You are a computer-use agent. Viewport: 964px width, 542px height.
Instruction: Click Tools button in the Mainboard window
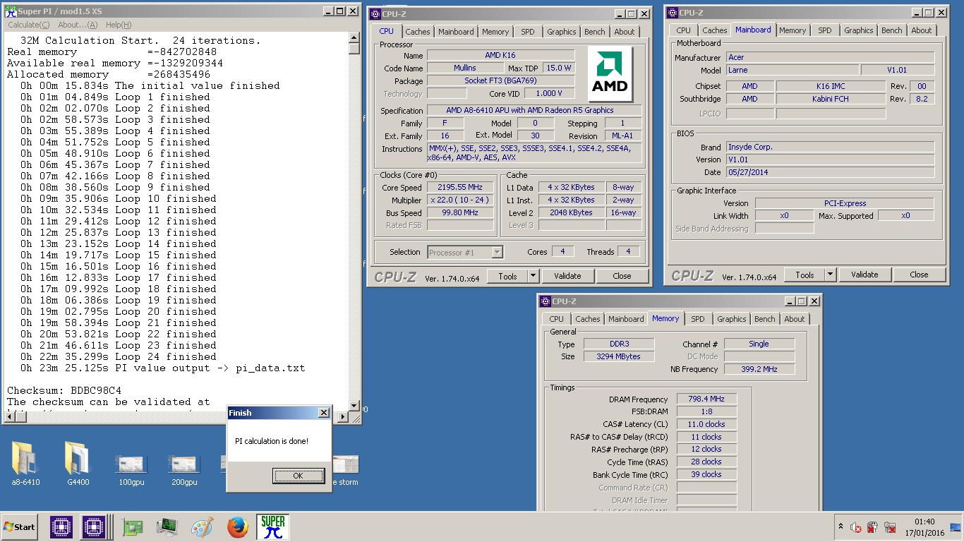click(x=805, y=275)
